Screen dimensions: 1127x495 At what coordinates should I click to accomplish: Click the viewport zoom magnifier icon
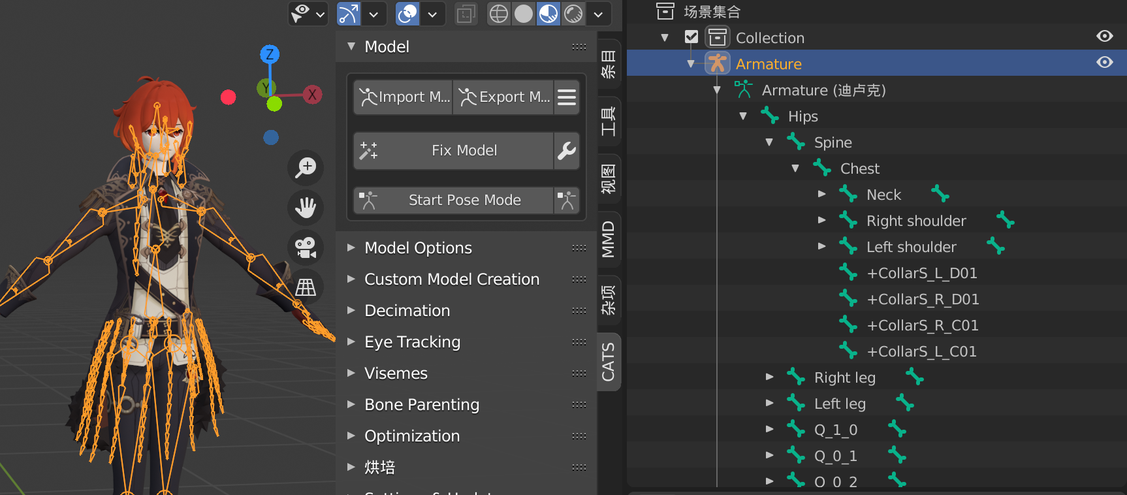tap(306, 167)
